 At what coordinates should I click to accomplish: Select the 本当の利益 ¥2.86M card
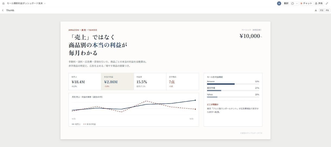117,81
